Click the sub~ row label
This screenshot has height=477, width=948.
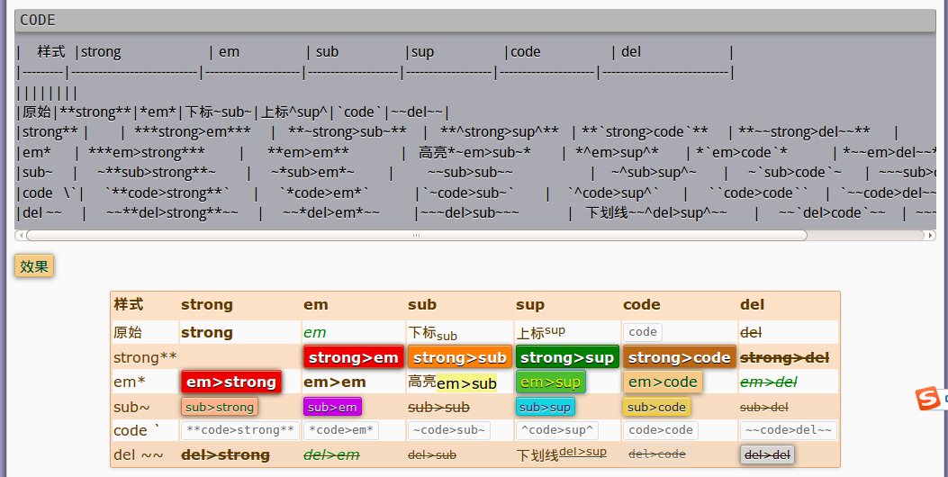click(131, 408)
